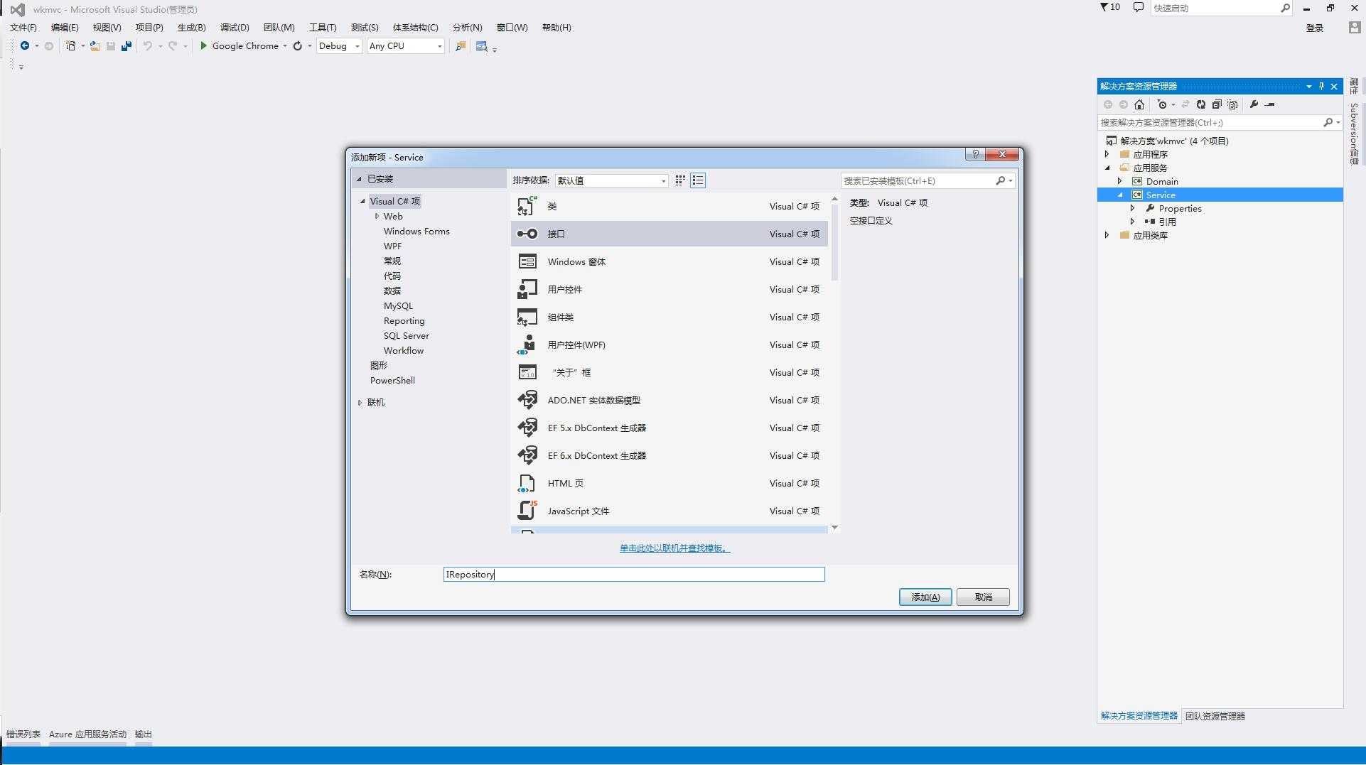
Task: Open the 排序依据 sort dropdown
Action: pos(611,180)
